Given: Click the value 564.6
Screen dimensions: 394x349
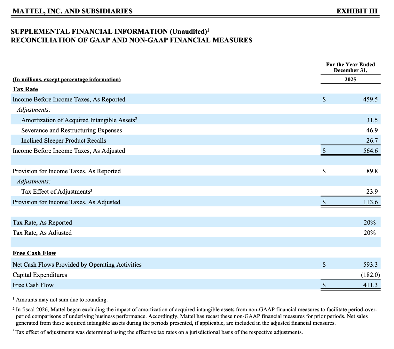Looking at the screenshot, I should click(370, 151).
